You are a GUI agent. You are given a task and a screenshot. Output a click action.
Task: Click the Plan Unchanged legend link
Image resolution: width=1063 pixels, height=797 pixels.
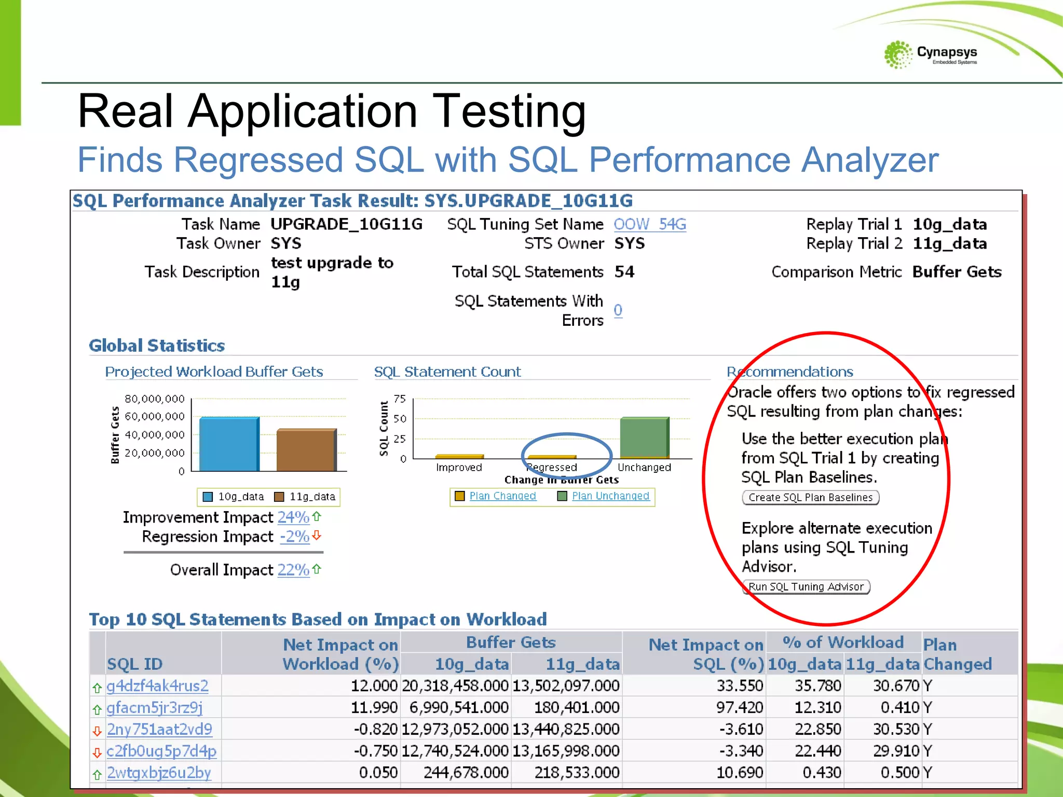pos(610,496)
